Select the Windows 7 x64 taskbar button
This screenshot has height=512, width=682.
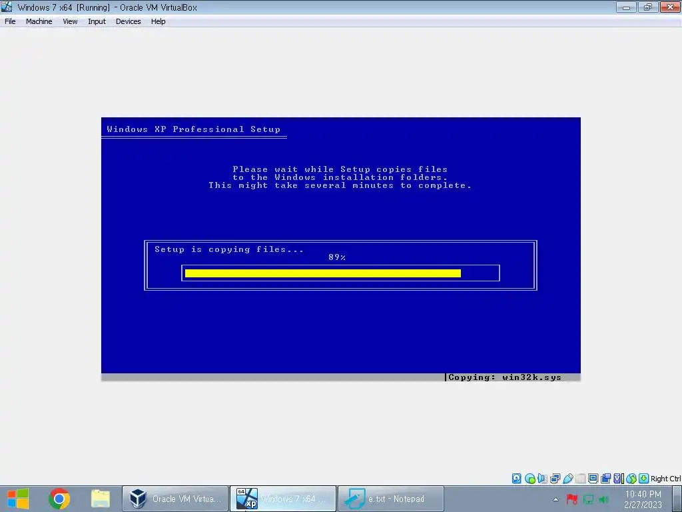(282, 499)
